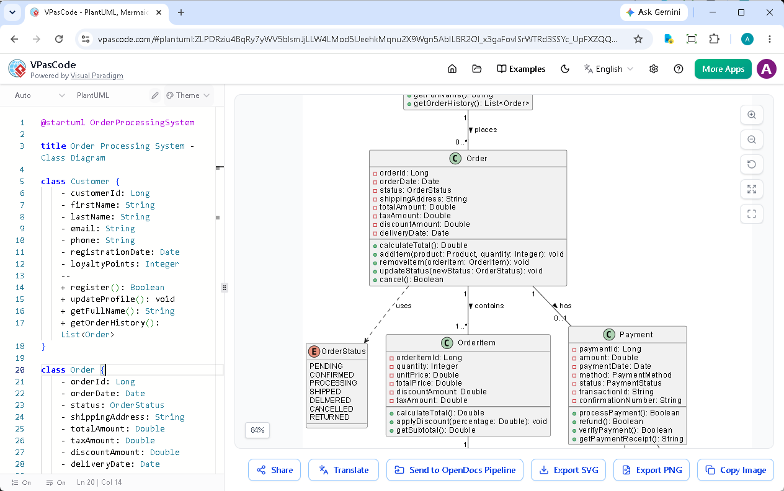The height and width of the screenshot is (491, 784).
Task: Click the OrderStatus enum in diagram
Action: 337,385
